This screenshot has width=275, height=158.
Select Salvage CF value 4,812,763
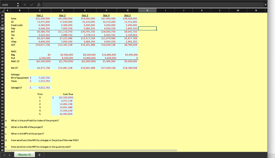44,88
